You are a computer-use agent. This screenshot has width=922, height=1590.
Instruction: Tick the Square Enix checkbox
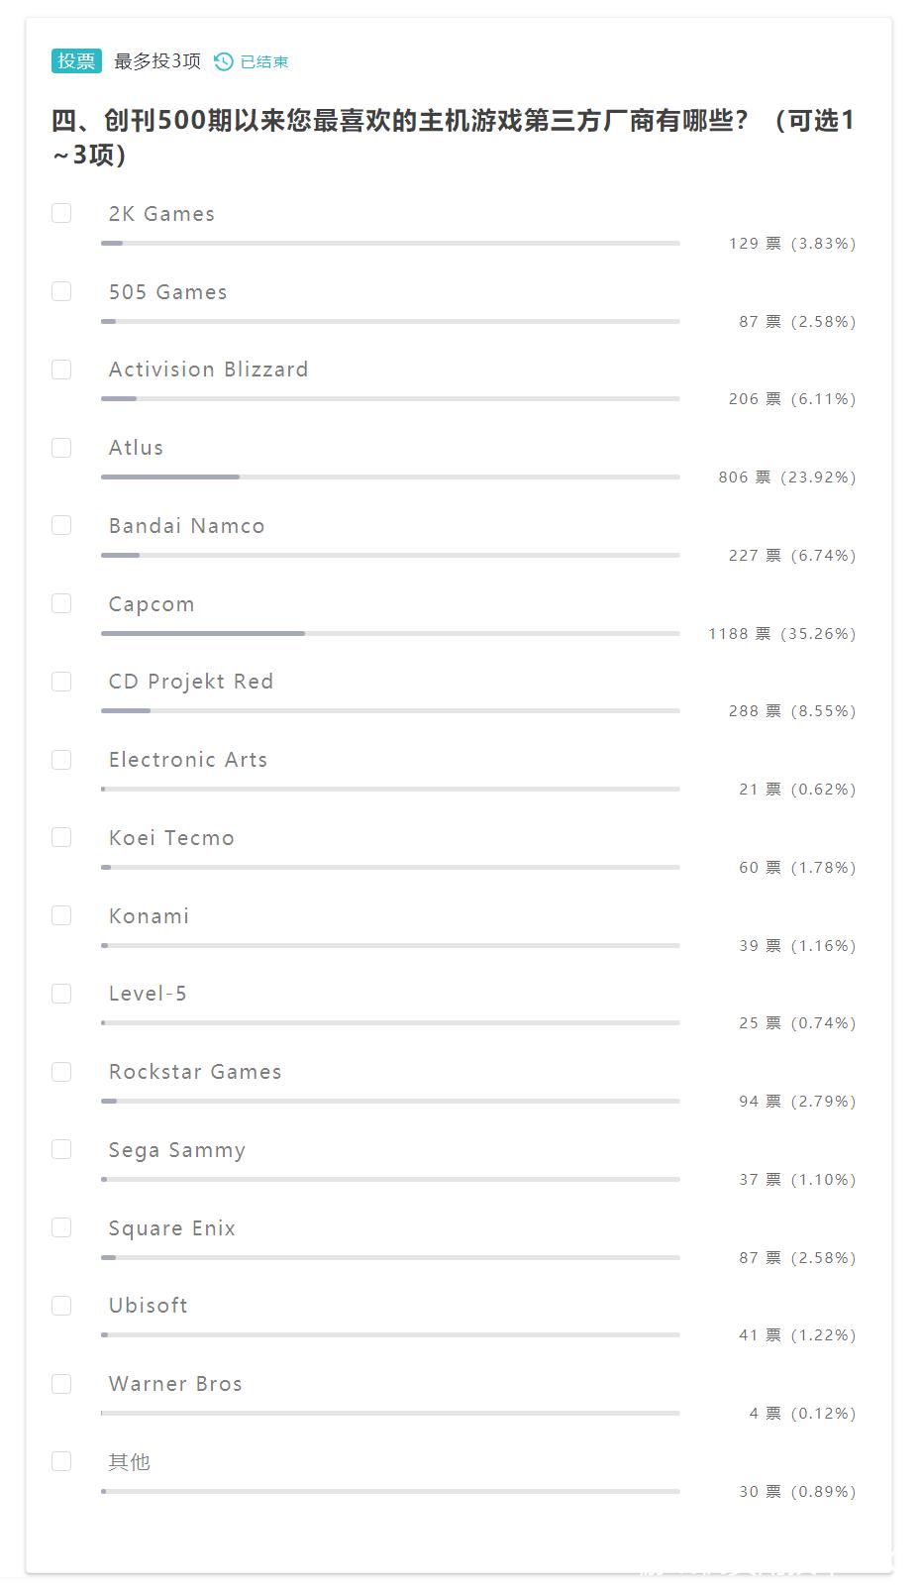(x=61, y=1227)
